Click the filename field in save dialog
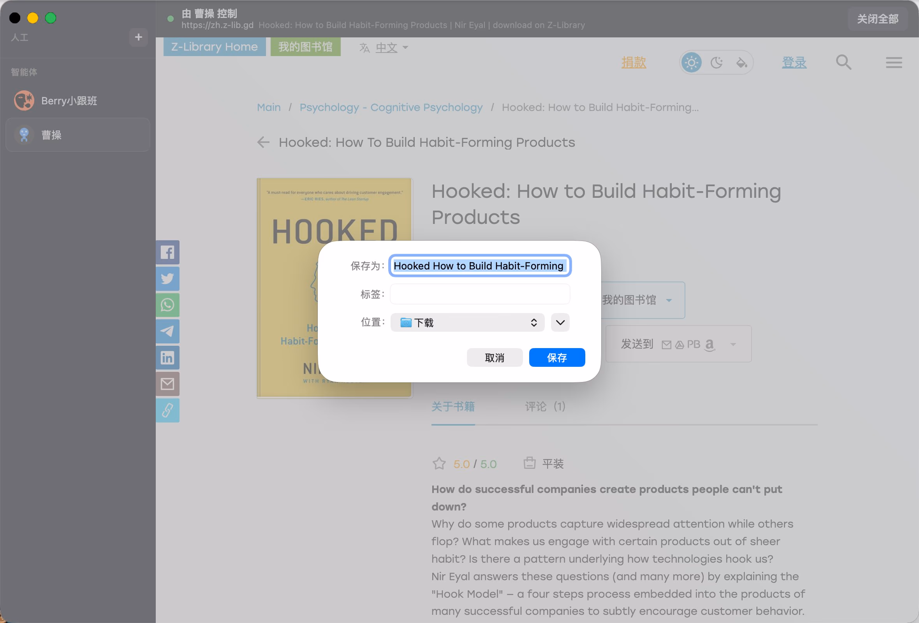 480,266
